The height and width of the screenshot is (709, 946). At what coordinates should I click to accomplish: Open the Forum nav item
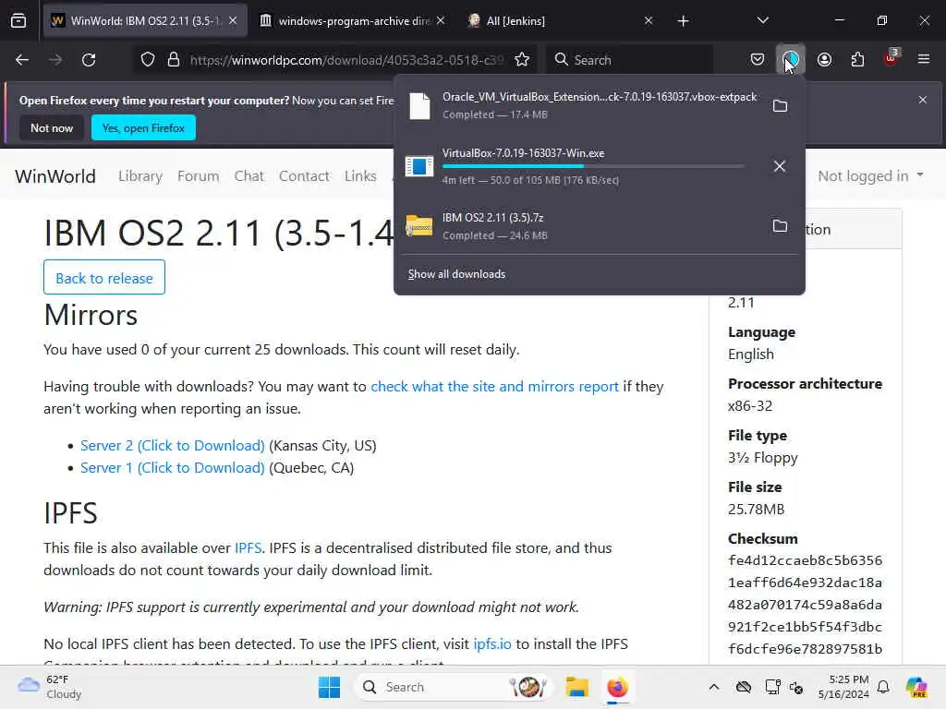pyautogui.click(x=198, y=176)
